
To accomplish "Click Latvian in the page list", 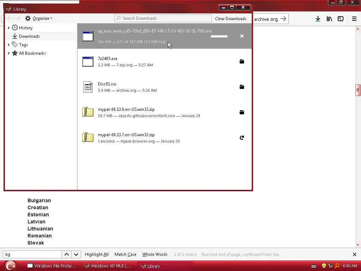I will (x=36, y=222).
